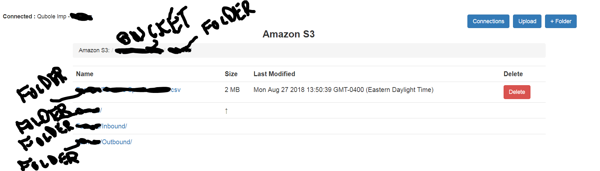The height and width of the screenshot is (171, 600).
Task: Click the up arrow parent directory icon
Action: pos(226,111)
